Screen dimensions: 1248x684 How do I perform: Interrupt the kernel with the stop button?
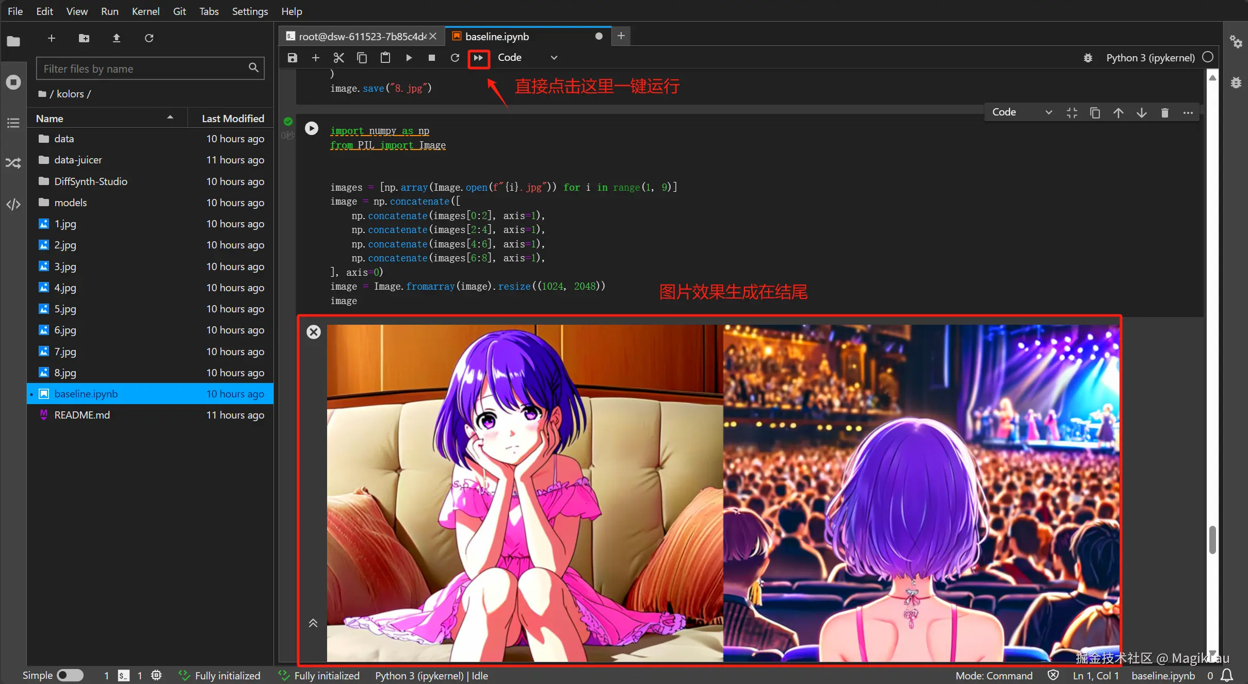tap(431, 58)
